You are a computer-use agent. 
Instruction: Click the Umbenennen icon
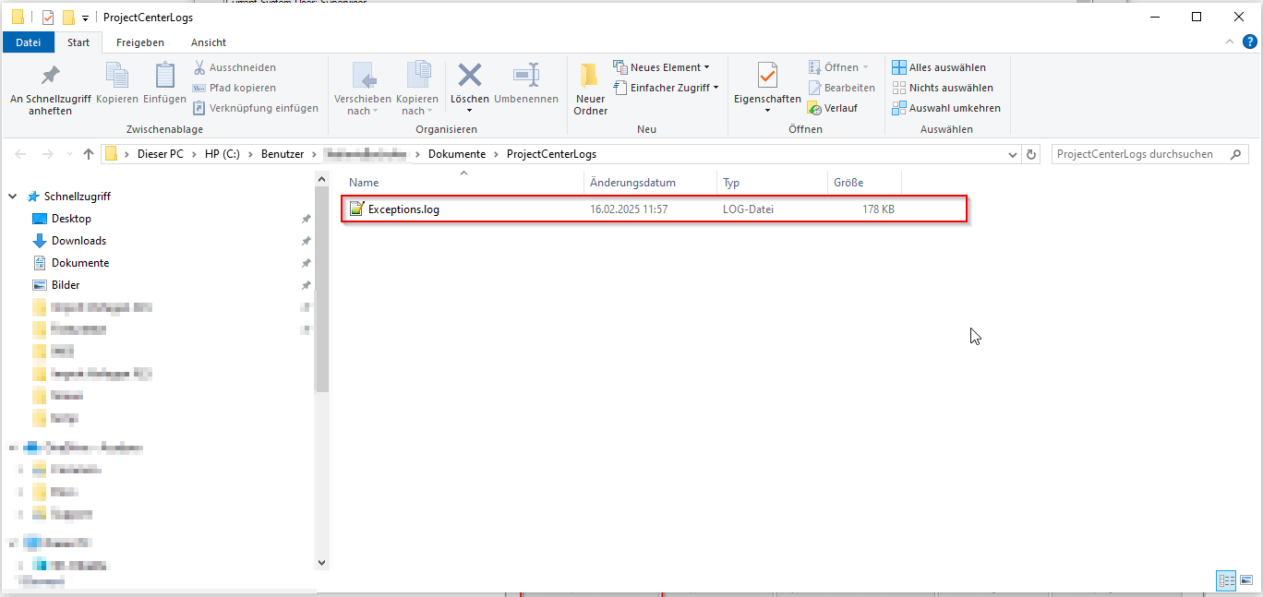(x=526, y=77)
